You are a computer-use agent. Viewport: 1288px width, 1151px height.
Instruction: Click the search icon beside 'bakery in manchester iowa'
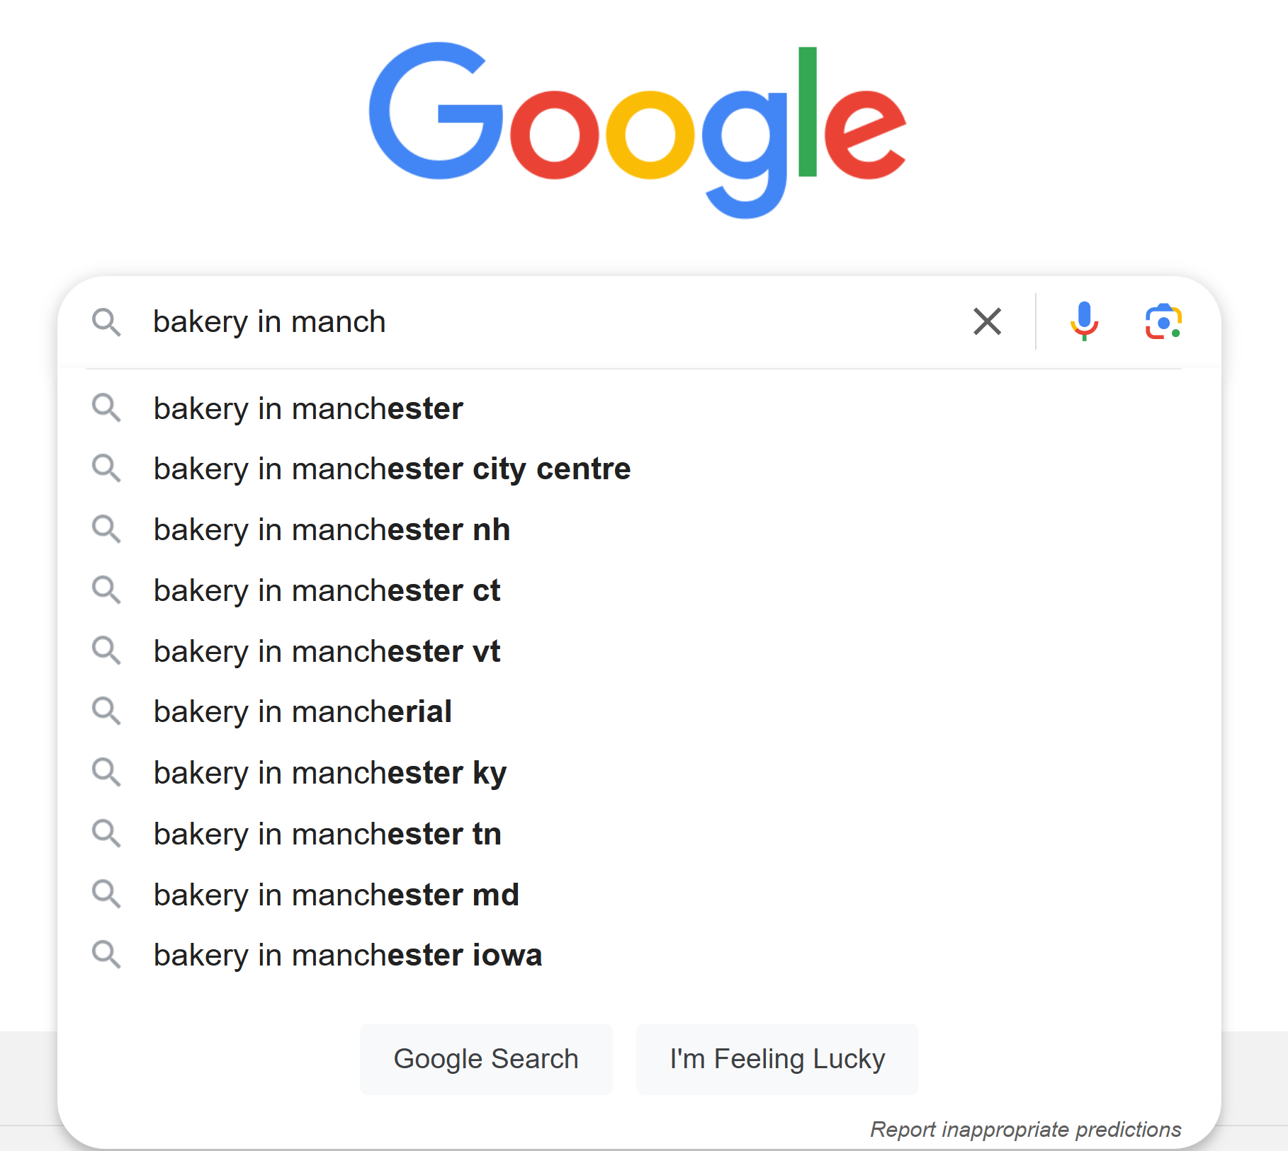[107, 955]
